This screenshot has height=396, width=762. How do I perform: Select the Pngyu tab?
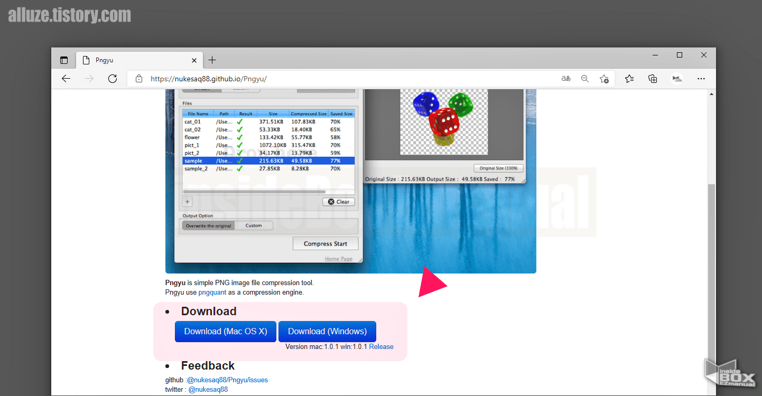[x=140, y=60]
